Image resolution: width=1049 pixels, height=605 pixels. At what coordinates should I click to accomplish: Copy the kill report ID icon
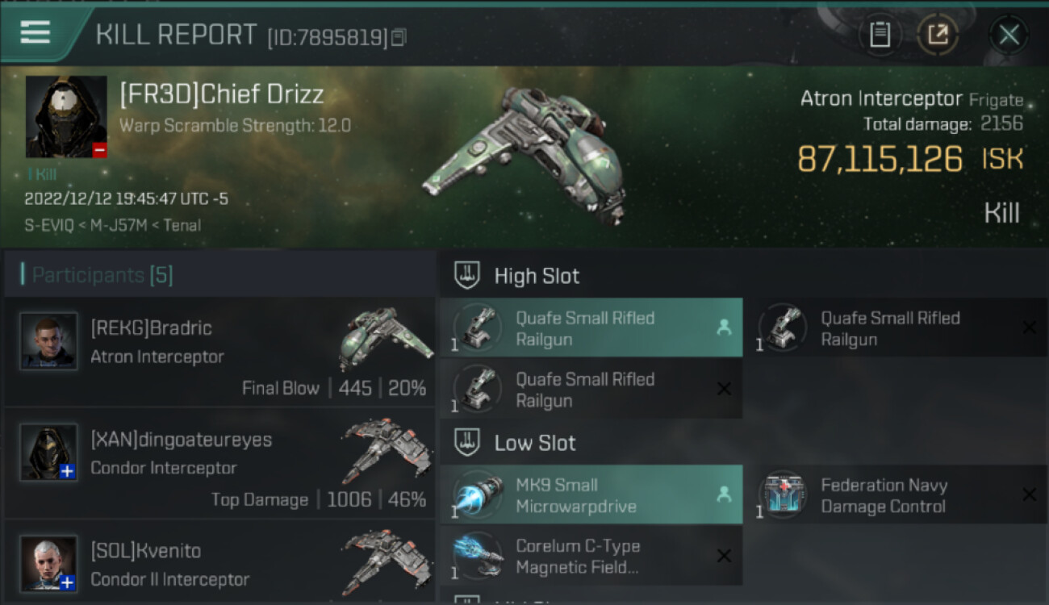(x=399, y=37)
